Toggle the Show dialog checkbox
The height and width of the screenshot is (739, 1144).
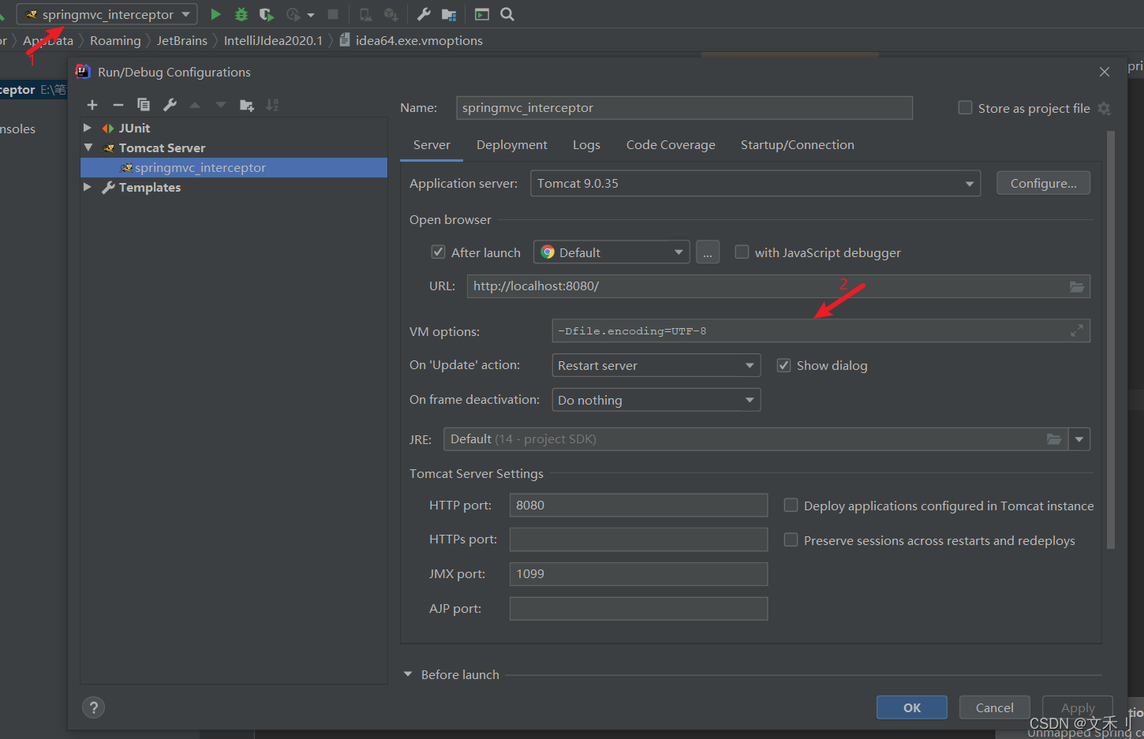(783, 365)
